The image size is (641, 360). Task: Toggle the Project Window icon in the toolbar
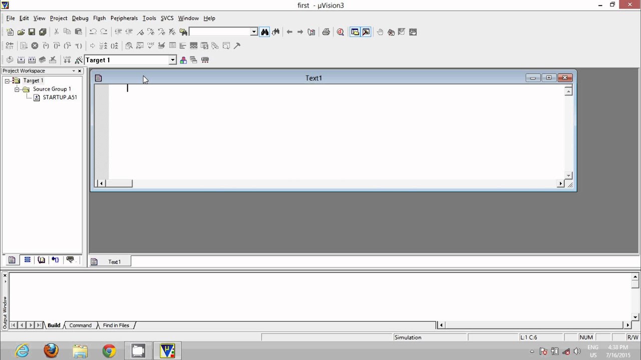coord(355,32)
